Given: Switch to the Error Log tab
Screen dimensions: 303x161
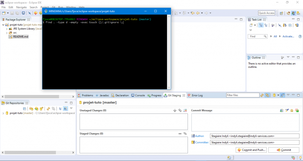Looking at the screenshot, I should coord(195,95).
